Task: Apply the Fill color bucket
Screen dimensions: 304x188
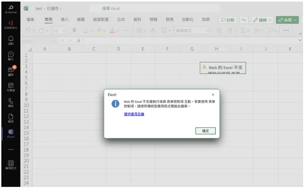Action: tap(99, 30)
